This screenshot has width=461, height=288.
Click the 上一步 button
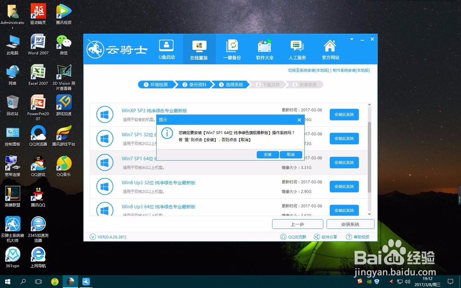pyautogui.click(x=297, y=224)
